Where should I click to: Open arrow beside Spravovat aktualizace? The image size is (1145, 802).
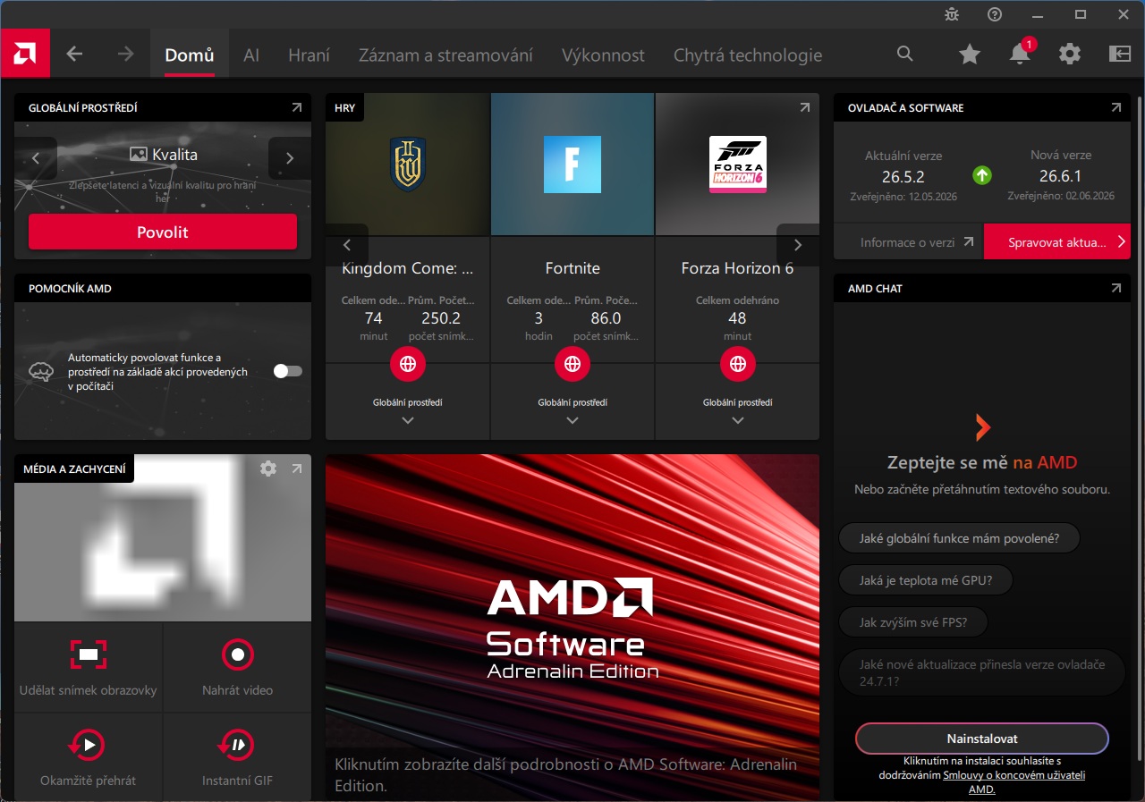1124,241
